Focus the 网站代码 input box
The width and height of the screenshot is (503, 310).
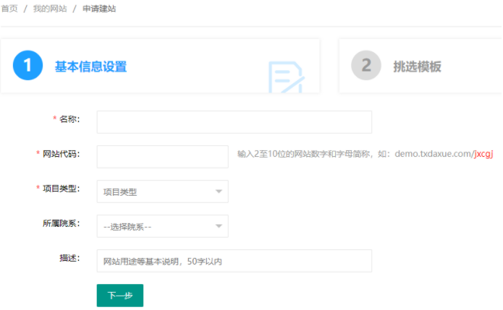(x=162, y=157)
